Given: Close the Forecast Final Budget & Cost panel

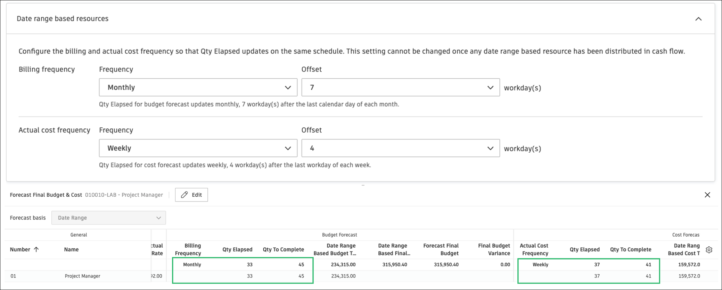Looking at the screenshot, I should point(707,195).
